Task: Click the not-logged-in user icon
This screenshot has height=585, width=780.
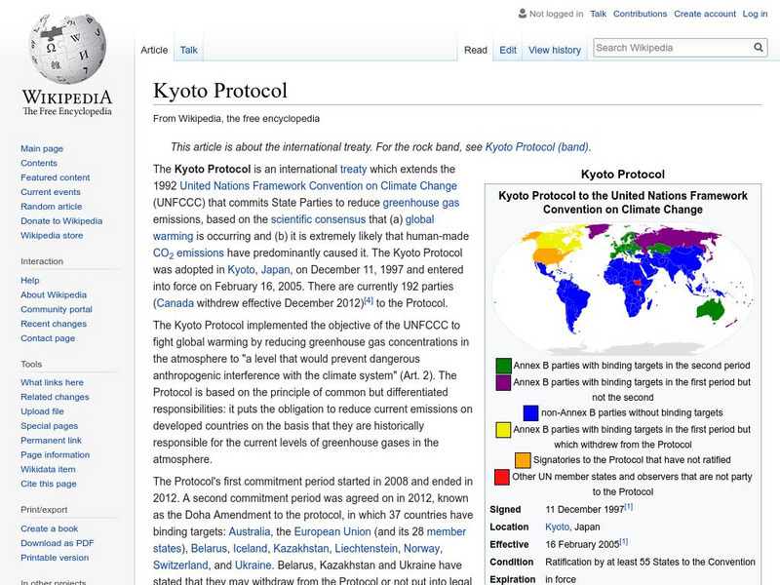Action: tap(522, 15)
